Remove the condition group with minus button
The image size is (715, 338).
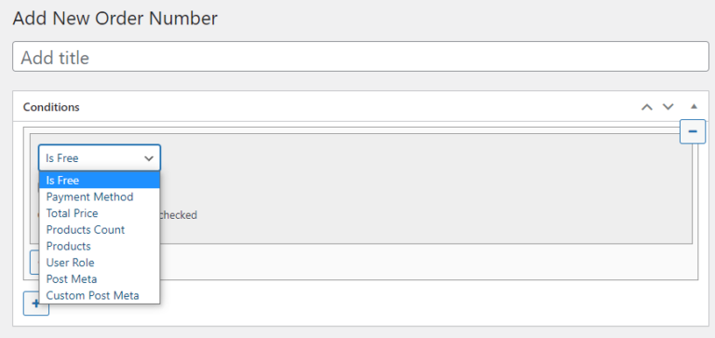click(x=693, y=132)
